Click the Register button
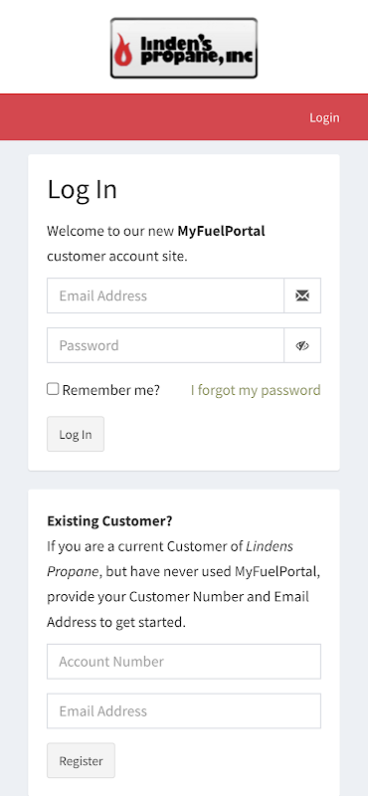 pyautogui.click(x=82, y=760)
